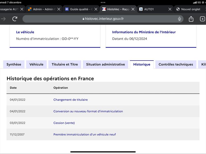Tap the three-dot multitasking indicator at top

[103, 2]
